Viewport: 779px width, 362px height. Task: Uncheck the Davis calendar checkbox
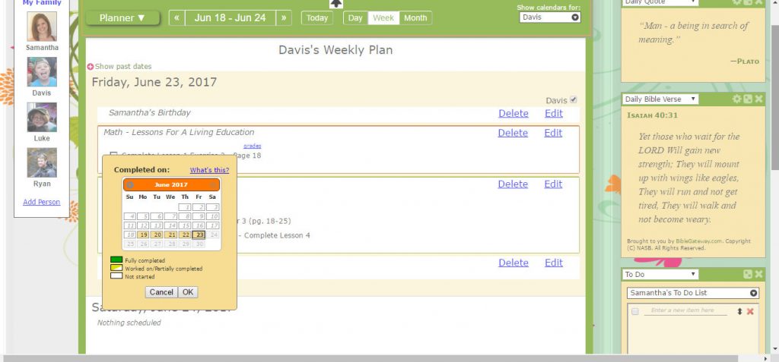[574, 100]
